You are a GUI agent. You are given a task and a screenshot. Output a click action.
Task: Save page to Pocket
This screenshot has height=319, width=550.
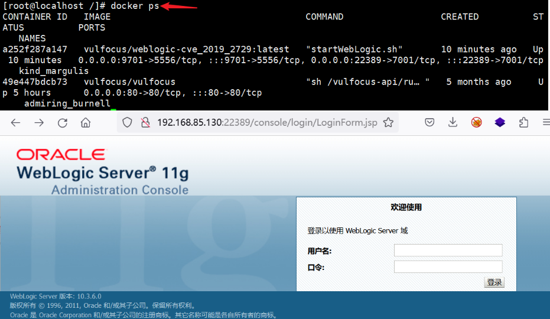pyautogui.click(x=429, y=122)
